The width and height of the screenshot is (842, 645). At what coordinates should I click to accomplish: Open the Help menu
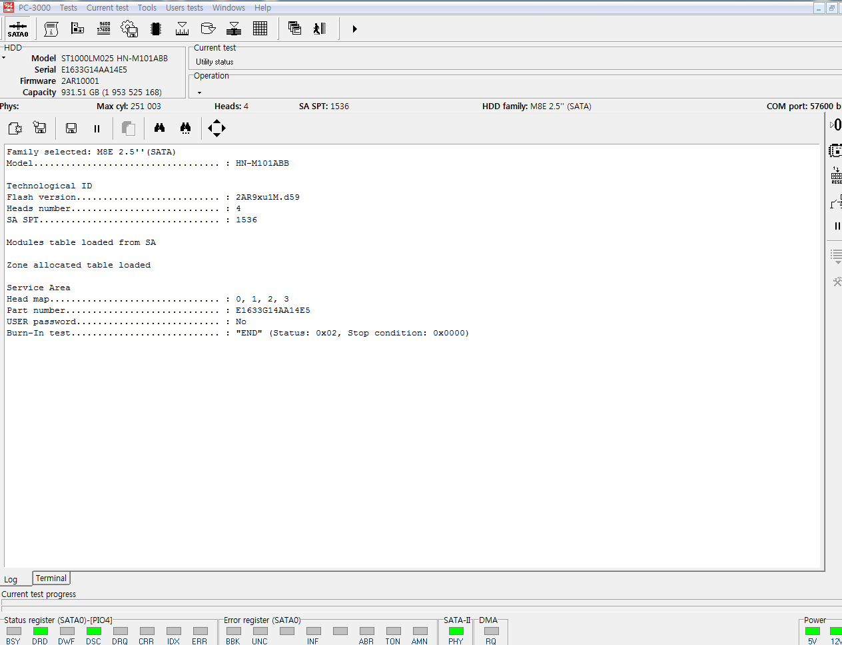(x=262, y=7)
